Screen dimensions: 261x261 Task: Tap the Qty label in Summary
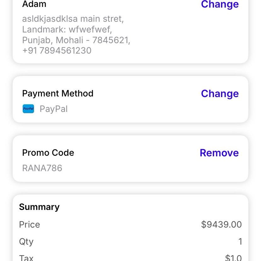click(x=26, y=241)
